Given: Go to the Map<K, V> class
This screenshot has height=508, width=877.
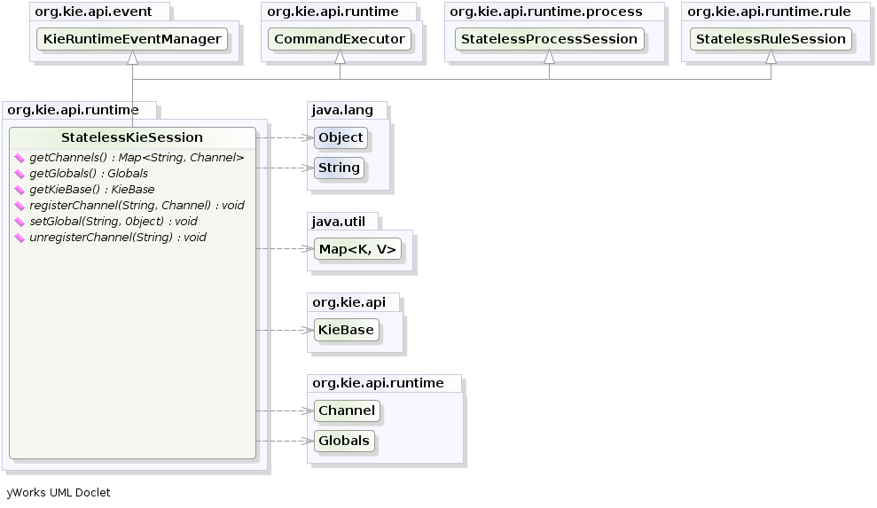Looking at the screenshot, I should click(357, 249).
